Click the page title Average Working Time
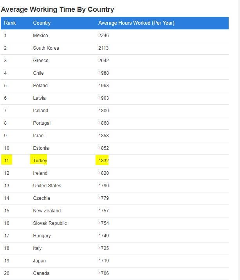 click(58, 9)
